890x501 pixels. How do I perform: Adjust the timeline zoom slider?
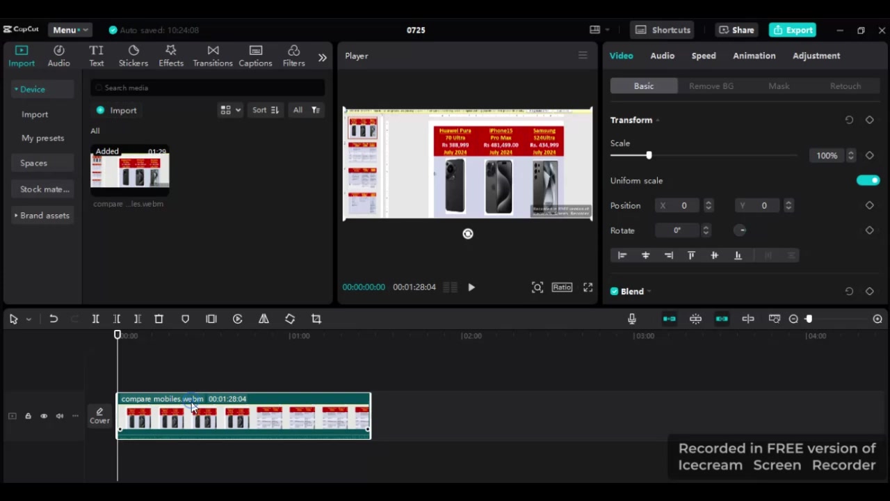[x=809, y=319]
